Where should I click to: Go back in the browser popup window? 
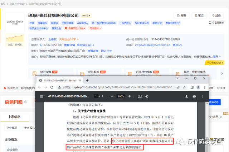click(x=39, y=87)
